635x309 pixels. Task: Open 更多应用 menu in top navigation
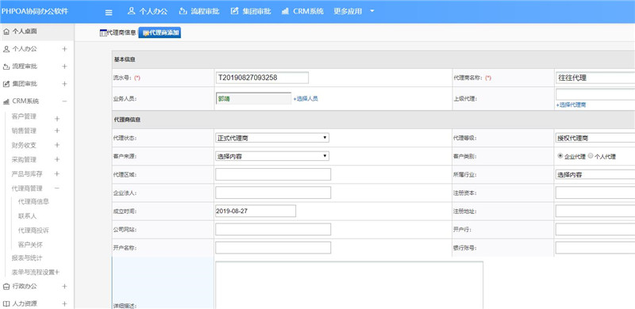pos(348,11)
